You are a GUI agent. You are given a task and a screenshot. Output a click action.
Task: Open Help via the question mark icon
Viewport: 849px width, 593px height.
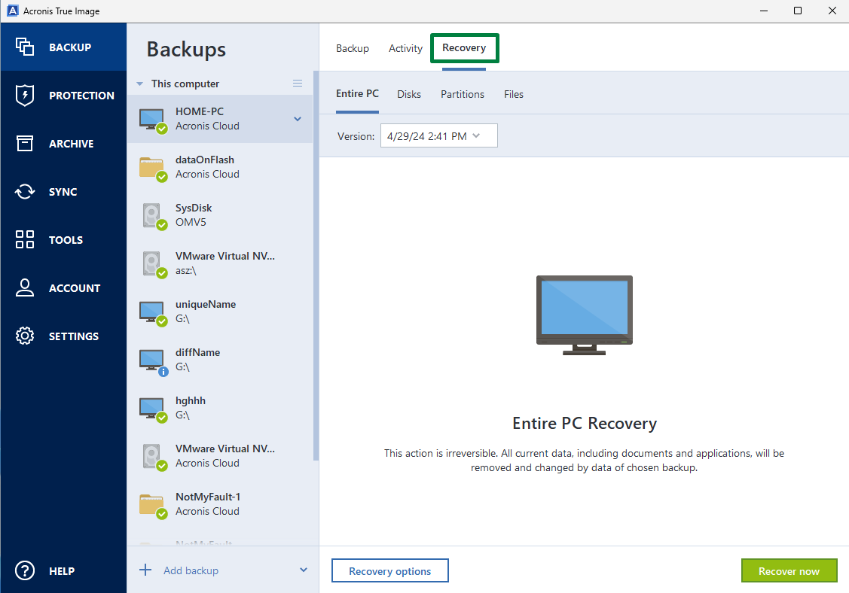coord(24,570)
